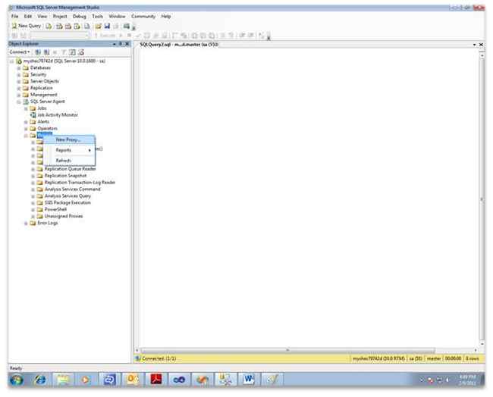Select Replication Transaction-Log Reader folder
This screenshot has height=397, width=493.
click(x=80, y=183)
